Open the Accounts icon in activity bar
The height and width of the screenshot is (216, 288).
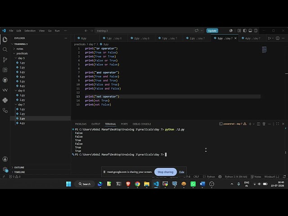(5, 159)
